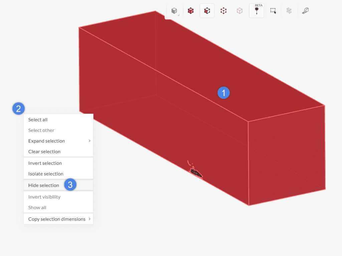Click the grayed-out lattice selection icon
Image resolution: width=342 pixels, height=256 pixels.
pyautogui.click(x=289, y=10)
